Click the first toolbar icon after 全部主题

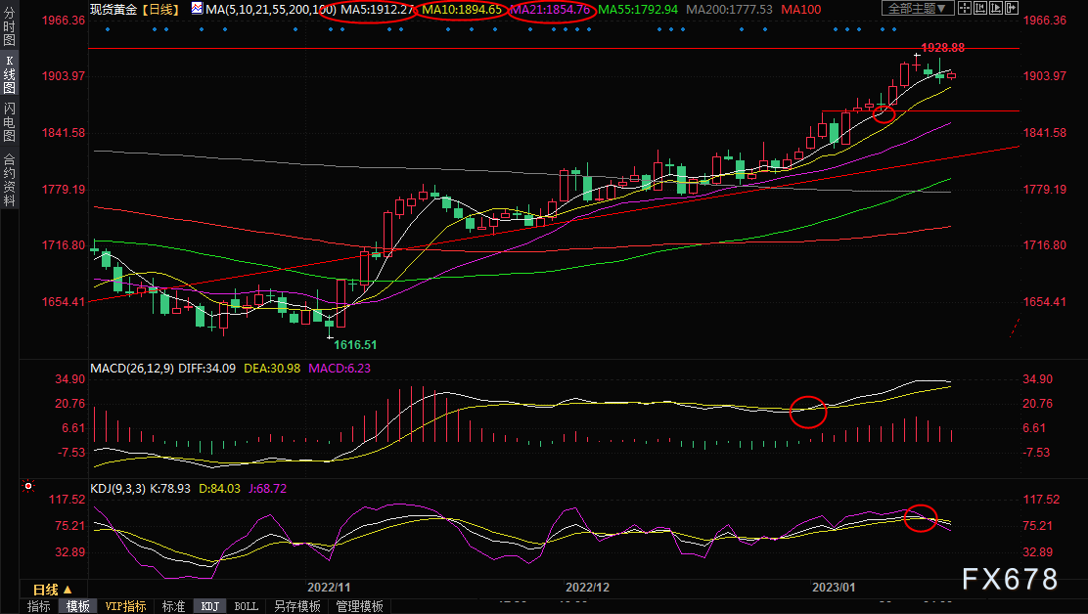point(968,9)
